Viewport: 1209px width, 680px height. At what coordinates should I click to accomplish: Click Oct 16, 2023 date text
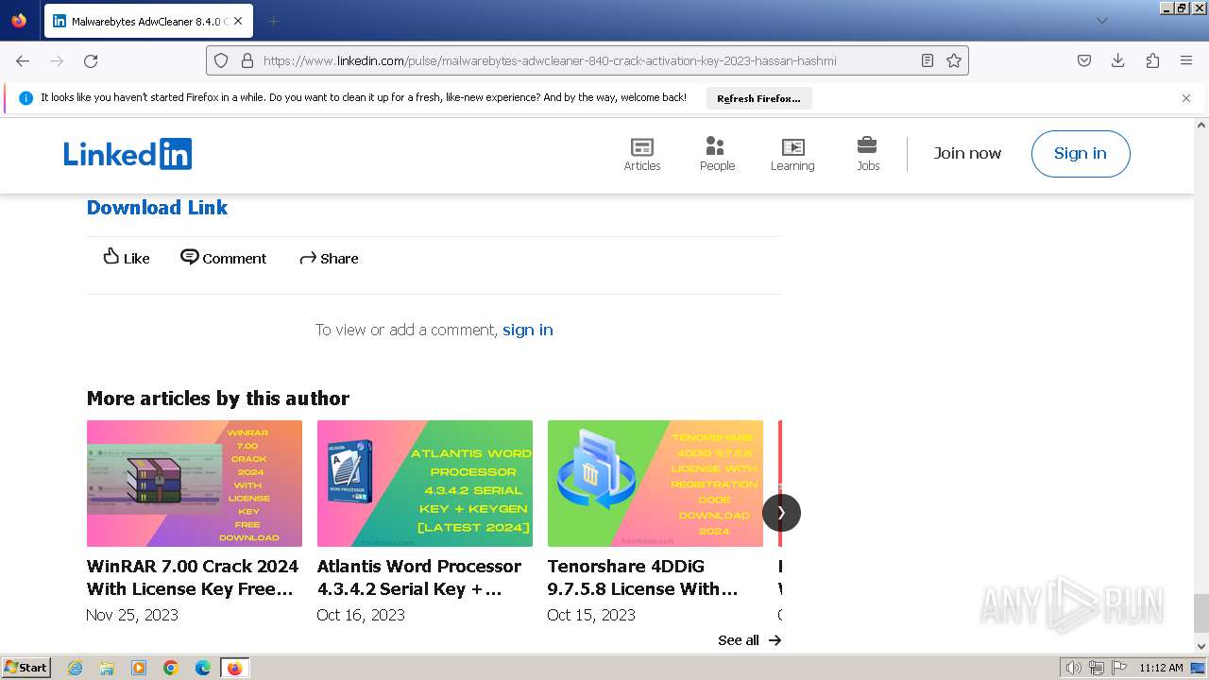361,615
